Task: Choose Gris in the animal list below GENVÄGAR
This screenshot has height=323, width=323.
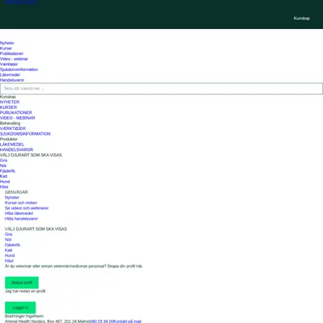Action: tap(9, 234)
